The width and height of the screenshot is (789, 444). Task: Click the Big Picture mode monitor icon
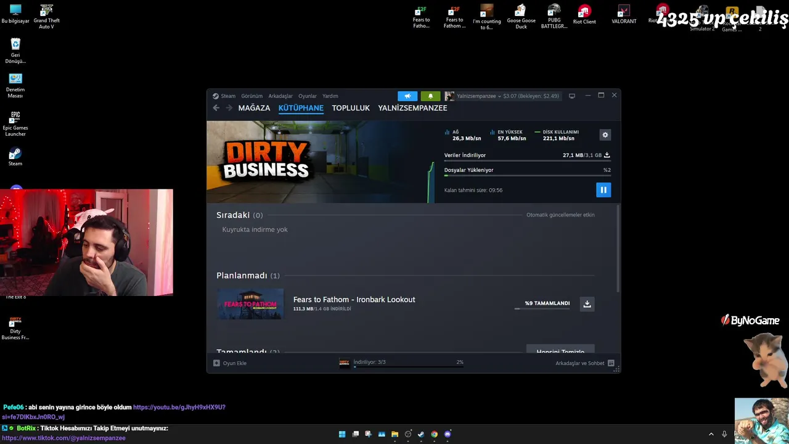click(572, 96)
